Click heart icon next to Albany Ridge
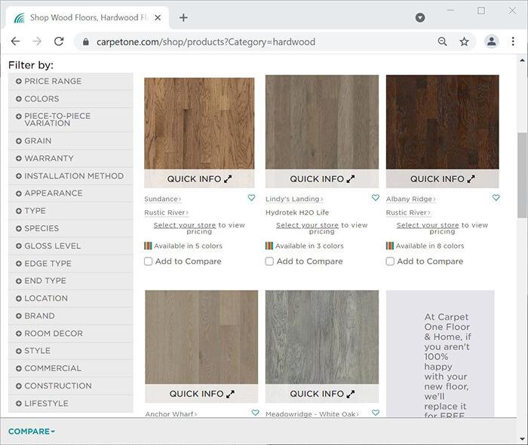 [x=496, y=199]
